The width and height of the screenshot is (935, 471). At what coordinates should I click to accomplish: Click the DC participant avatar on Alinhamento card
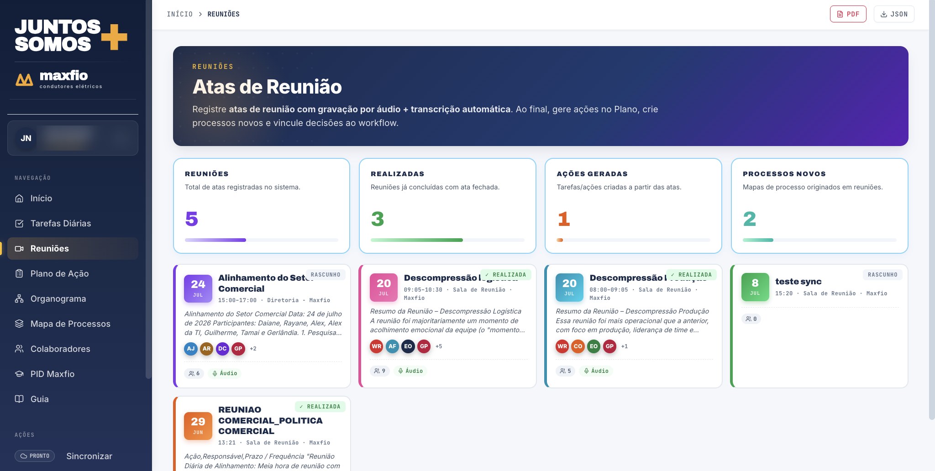pyautogui.click(x=222, y=349)
